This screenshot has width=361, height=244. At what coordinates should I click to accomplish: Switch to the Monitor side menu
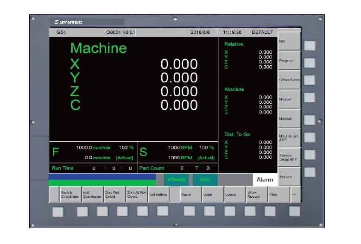[x=289, y=99]
